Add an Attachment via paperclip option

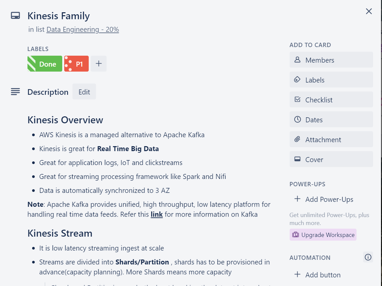point(331,140)
